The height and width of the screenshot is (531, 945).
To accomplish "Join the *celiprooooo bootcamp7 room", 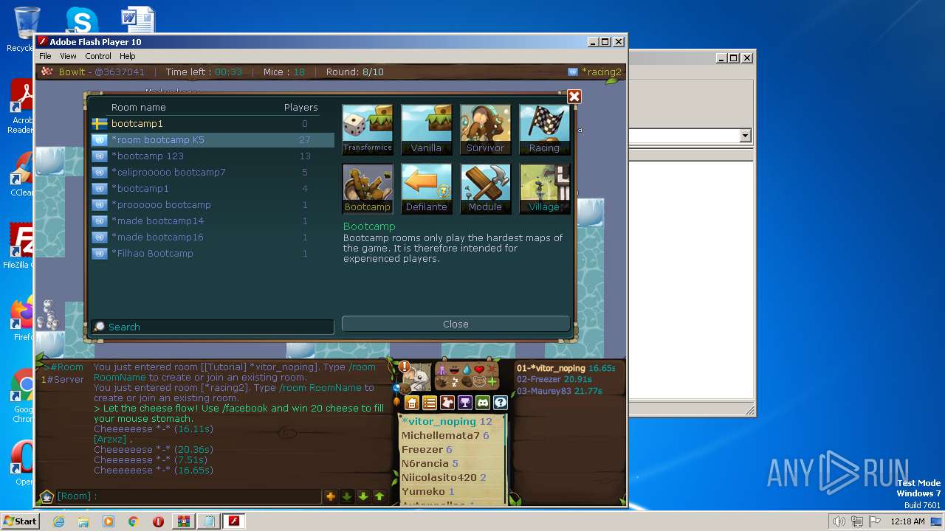I will [x=213, y=173].
